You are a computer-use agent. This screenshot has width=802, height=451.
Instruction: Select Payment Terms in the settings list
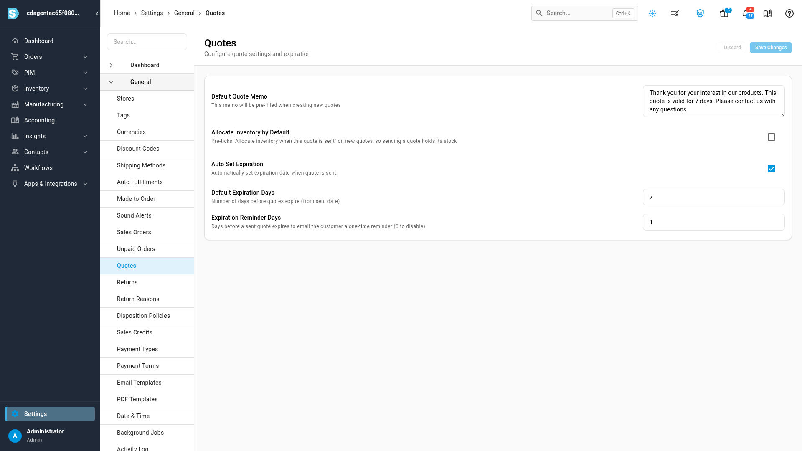[147, 366]
